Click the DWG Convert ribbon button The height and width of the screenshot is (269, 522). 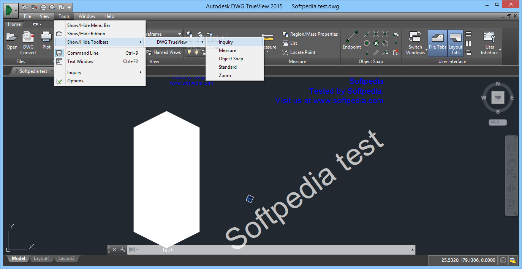click(28, 42)
